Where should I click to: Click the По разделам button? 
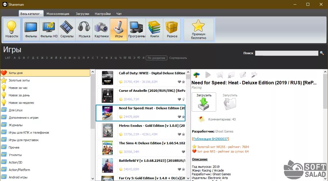[156, 58]
